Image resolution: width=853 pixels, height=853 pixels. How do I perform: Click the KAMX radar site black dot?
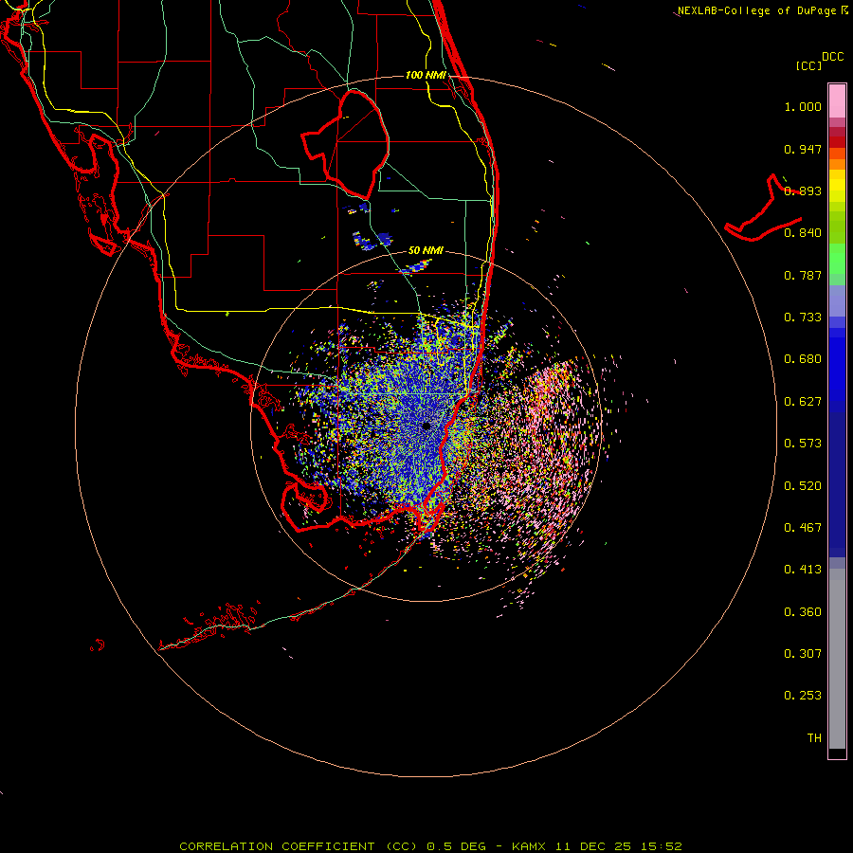coord(426,426)
